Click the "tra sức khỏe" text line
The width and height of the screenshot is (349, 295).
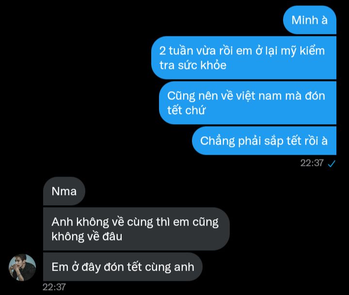(193, 66)
